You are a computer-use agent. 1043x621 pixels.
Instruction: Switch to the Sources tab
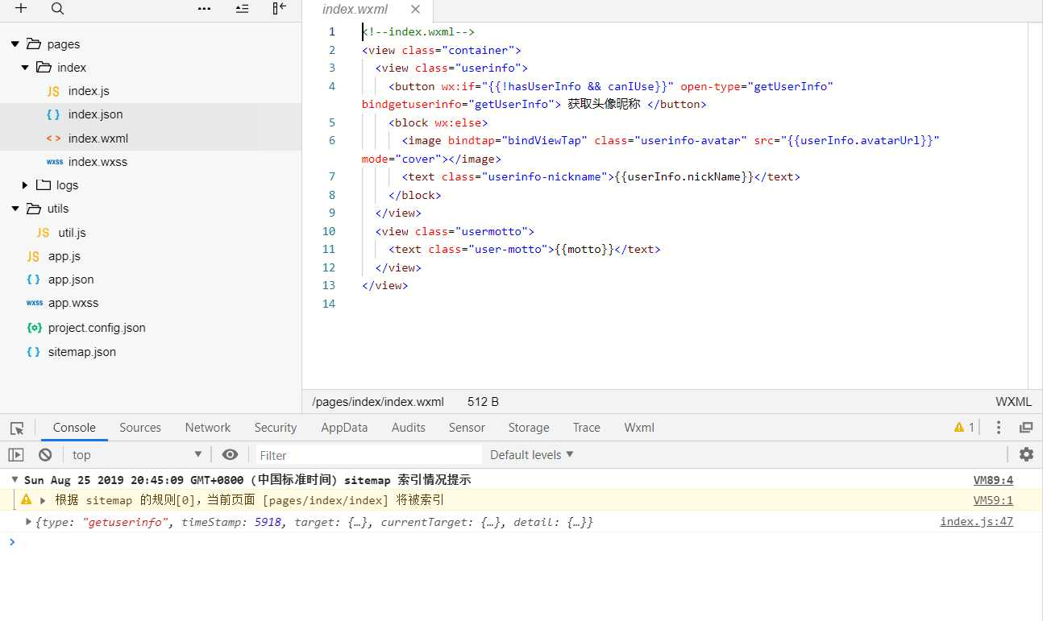click(140, 428)
